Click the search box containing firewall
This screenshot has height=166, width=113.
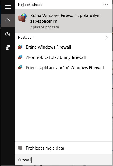[x=63, y=160]
